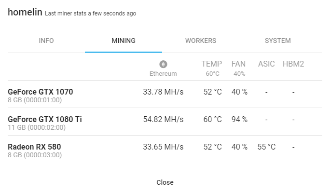The height and width of the screenshot is (192, 330).
Task: Click the ASIC column header
Action: [266, 64]
